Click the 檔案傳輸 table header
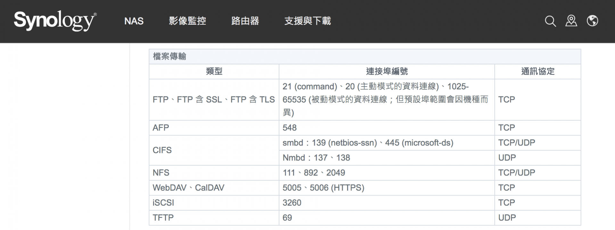615x230 pixels. pos(170,56)
